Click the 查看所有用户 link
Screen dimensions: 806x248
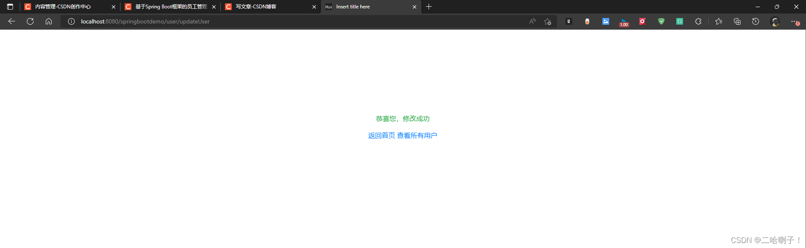[417, 135]
